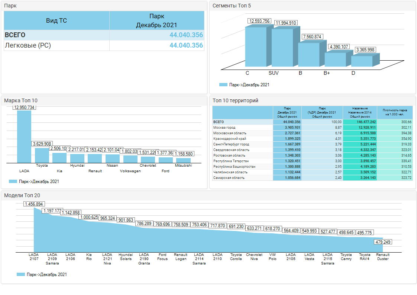
Task: Click the Население 2014 column header
Action: point(359,112)
